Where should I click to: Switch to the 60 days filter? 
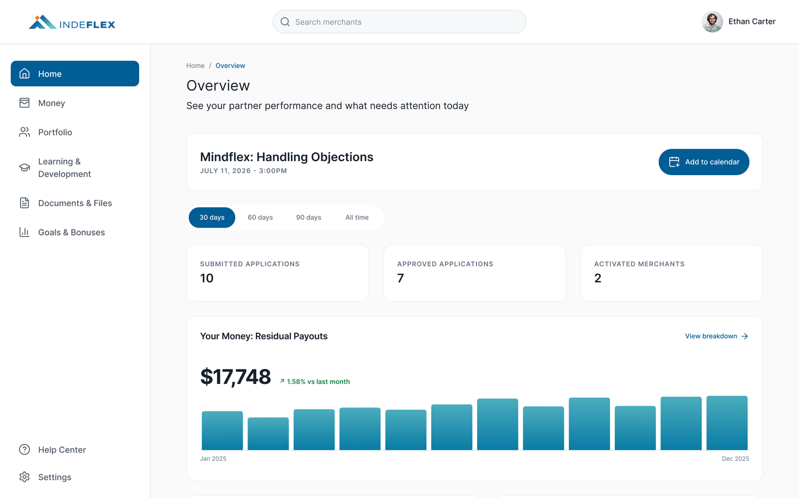click(x=260, y=217)
